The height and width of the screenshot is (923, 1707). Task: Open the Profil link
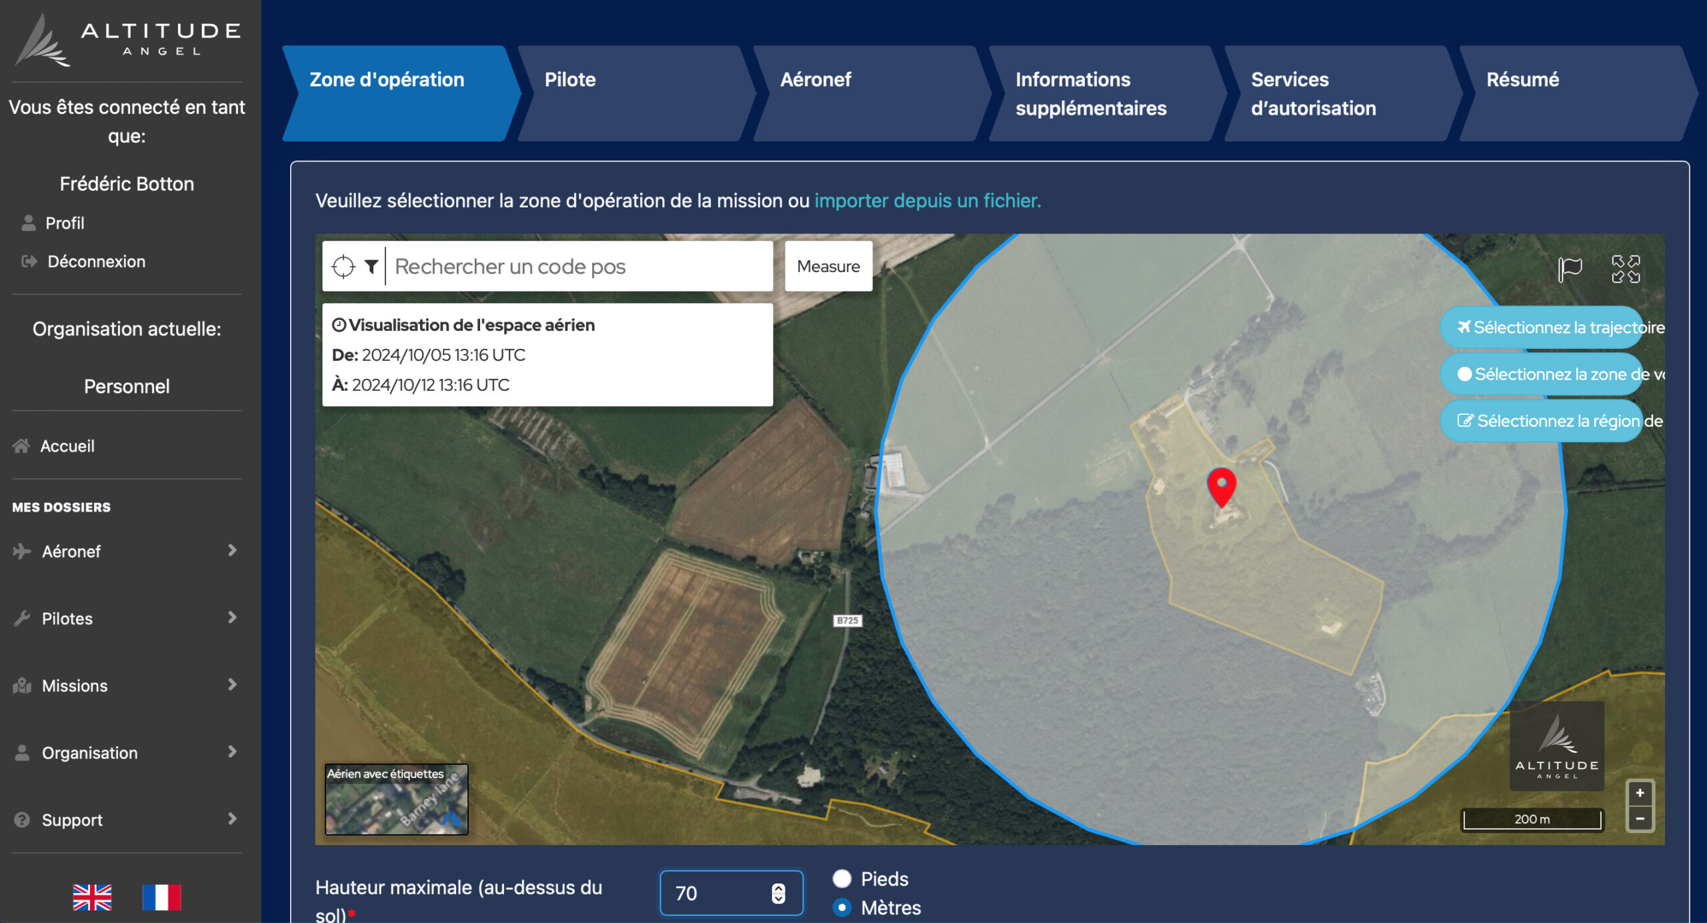tap(65, 223)
